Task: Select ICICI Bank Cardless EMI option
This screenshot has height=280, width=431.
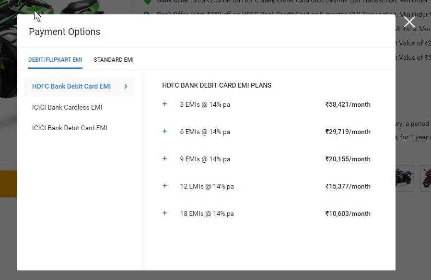Action: click(67, 107)
